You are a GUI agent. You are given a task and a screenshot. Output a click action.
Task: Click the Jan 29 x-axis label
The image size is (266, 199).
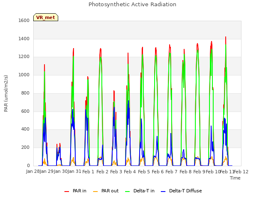[47, 172]
